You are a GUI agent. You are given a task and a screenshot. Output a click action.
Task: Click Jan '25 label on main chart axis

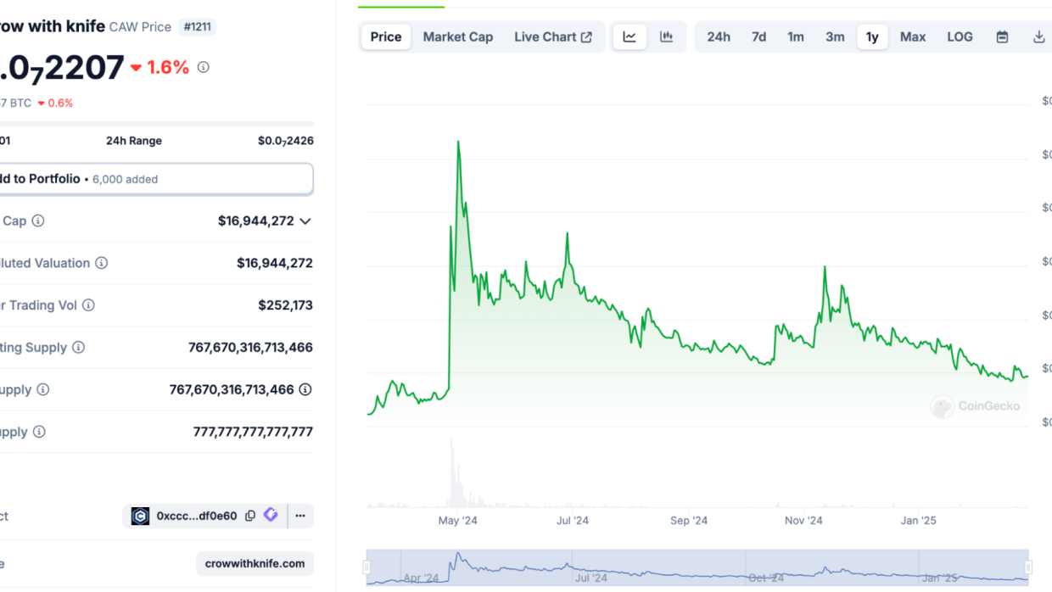click(x=919, y=520)
